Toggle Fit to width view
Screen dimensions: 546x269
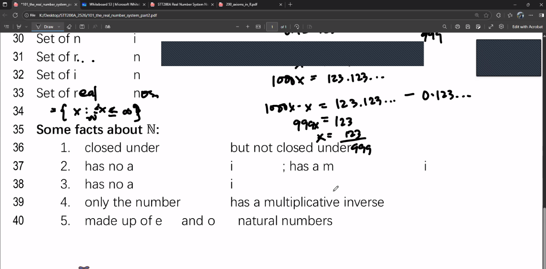258,27
